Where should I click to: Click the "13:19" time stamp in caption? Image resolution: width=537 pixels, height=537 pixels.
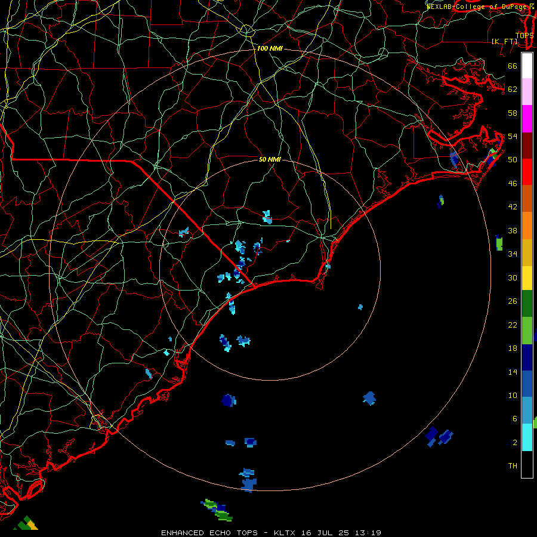click(368, 533)
